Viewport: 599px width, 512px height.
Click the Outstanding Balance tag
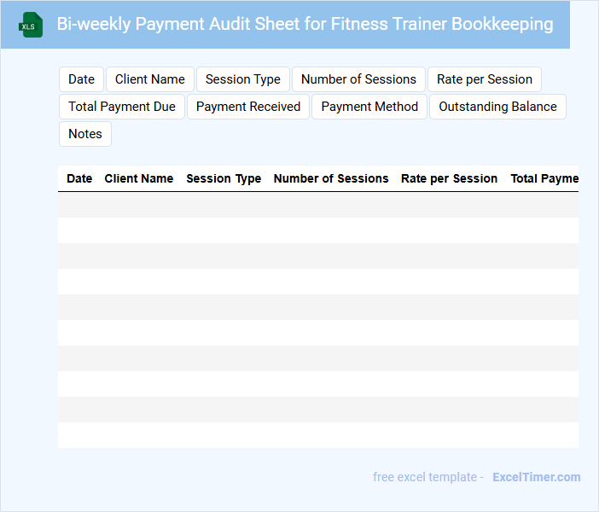click(x=497, y=107)
